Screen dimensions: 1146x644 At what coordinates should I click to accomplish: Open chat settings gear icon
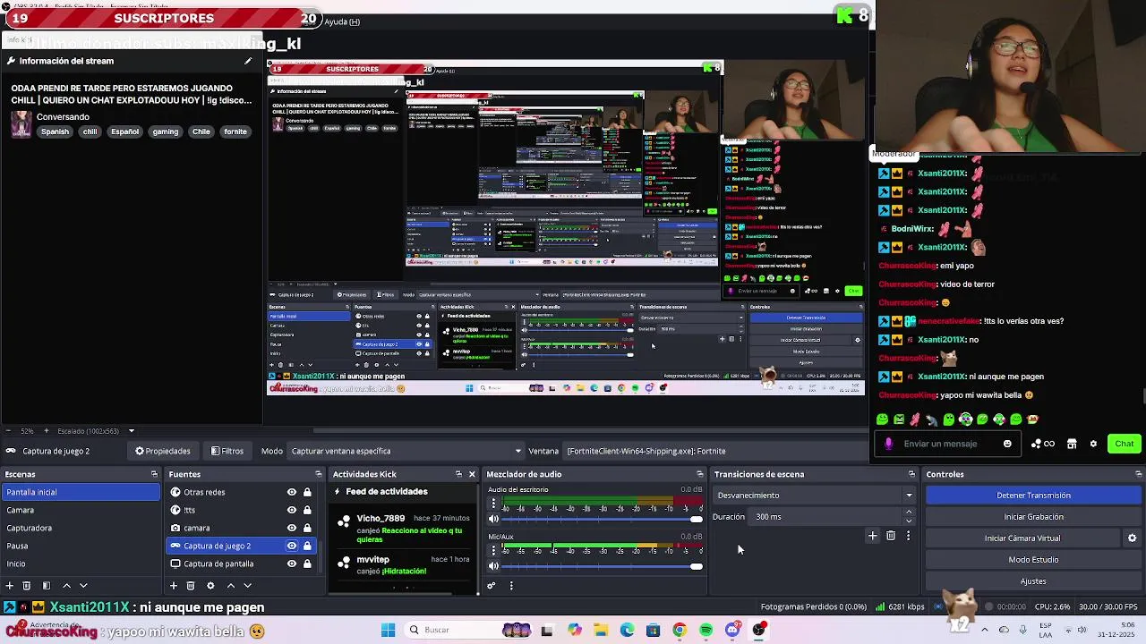point(1093,444)
